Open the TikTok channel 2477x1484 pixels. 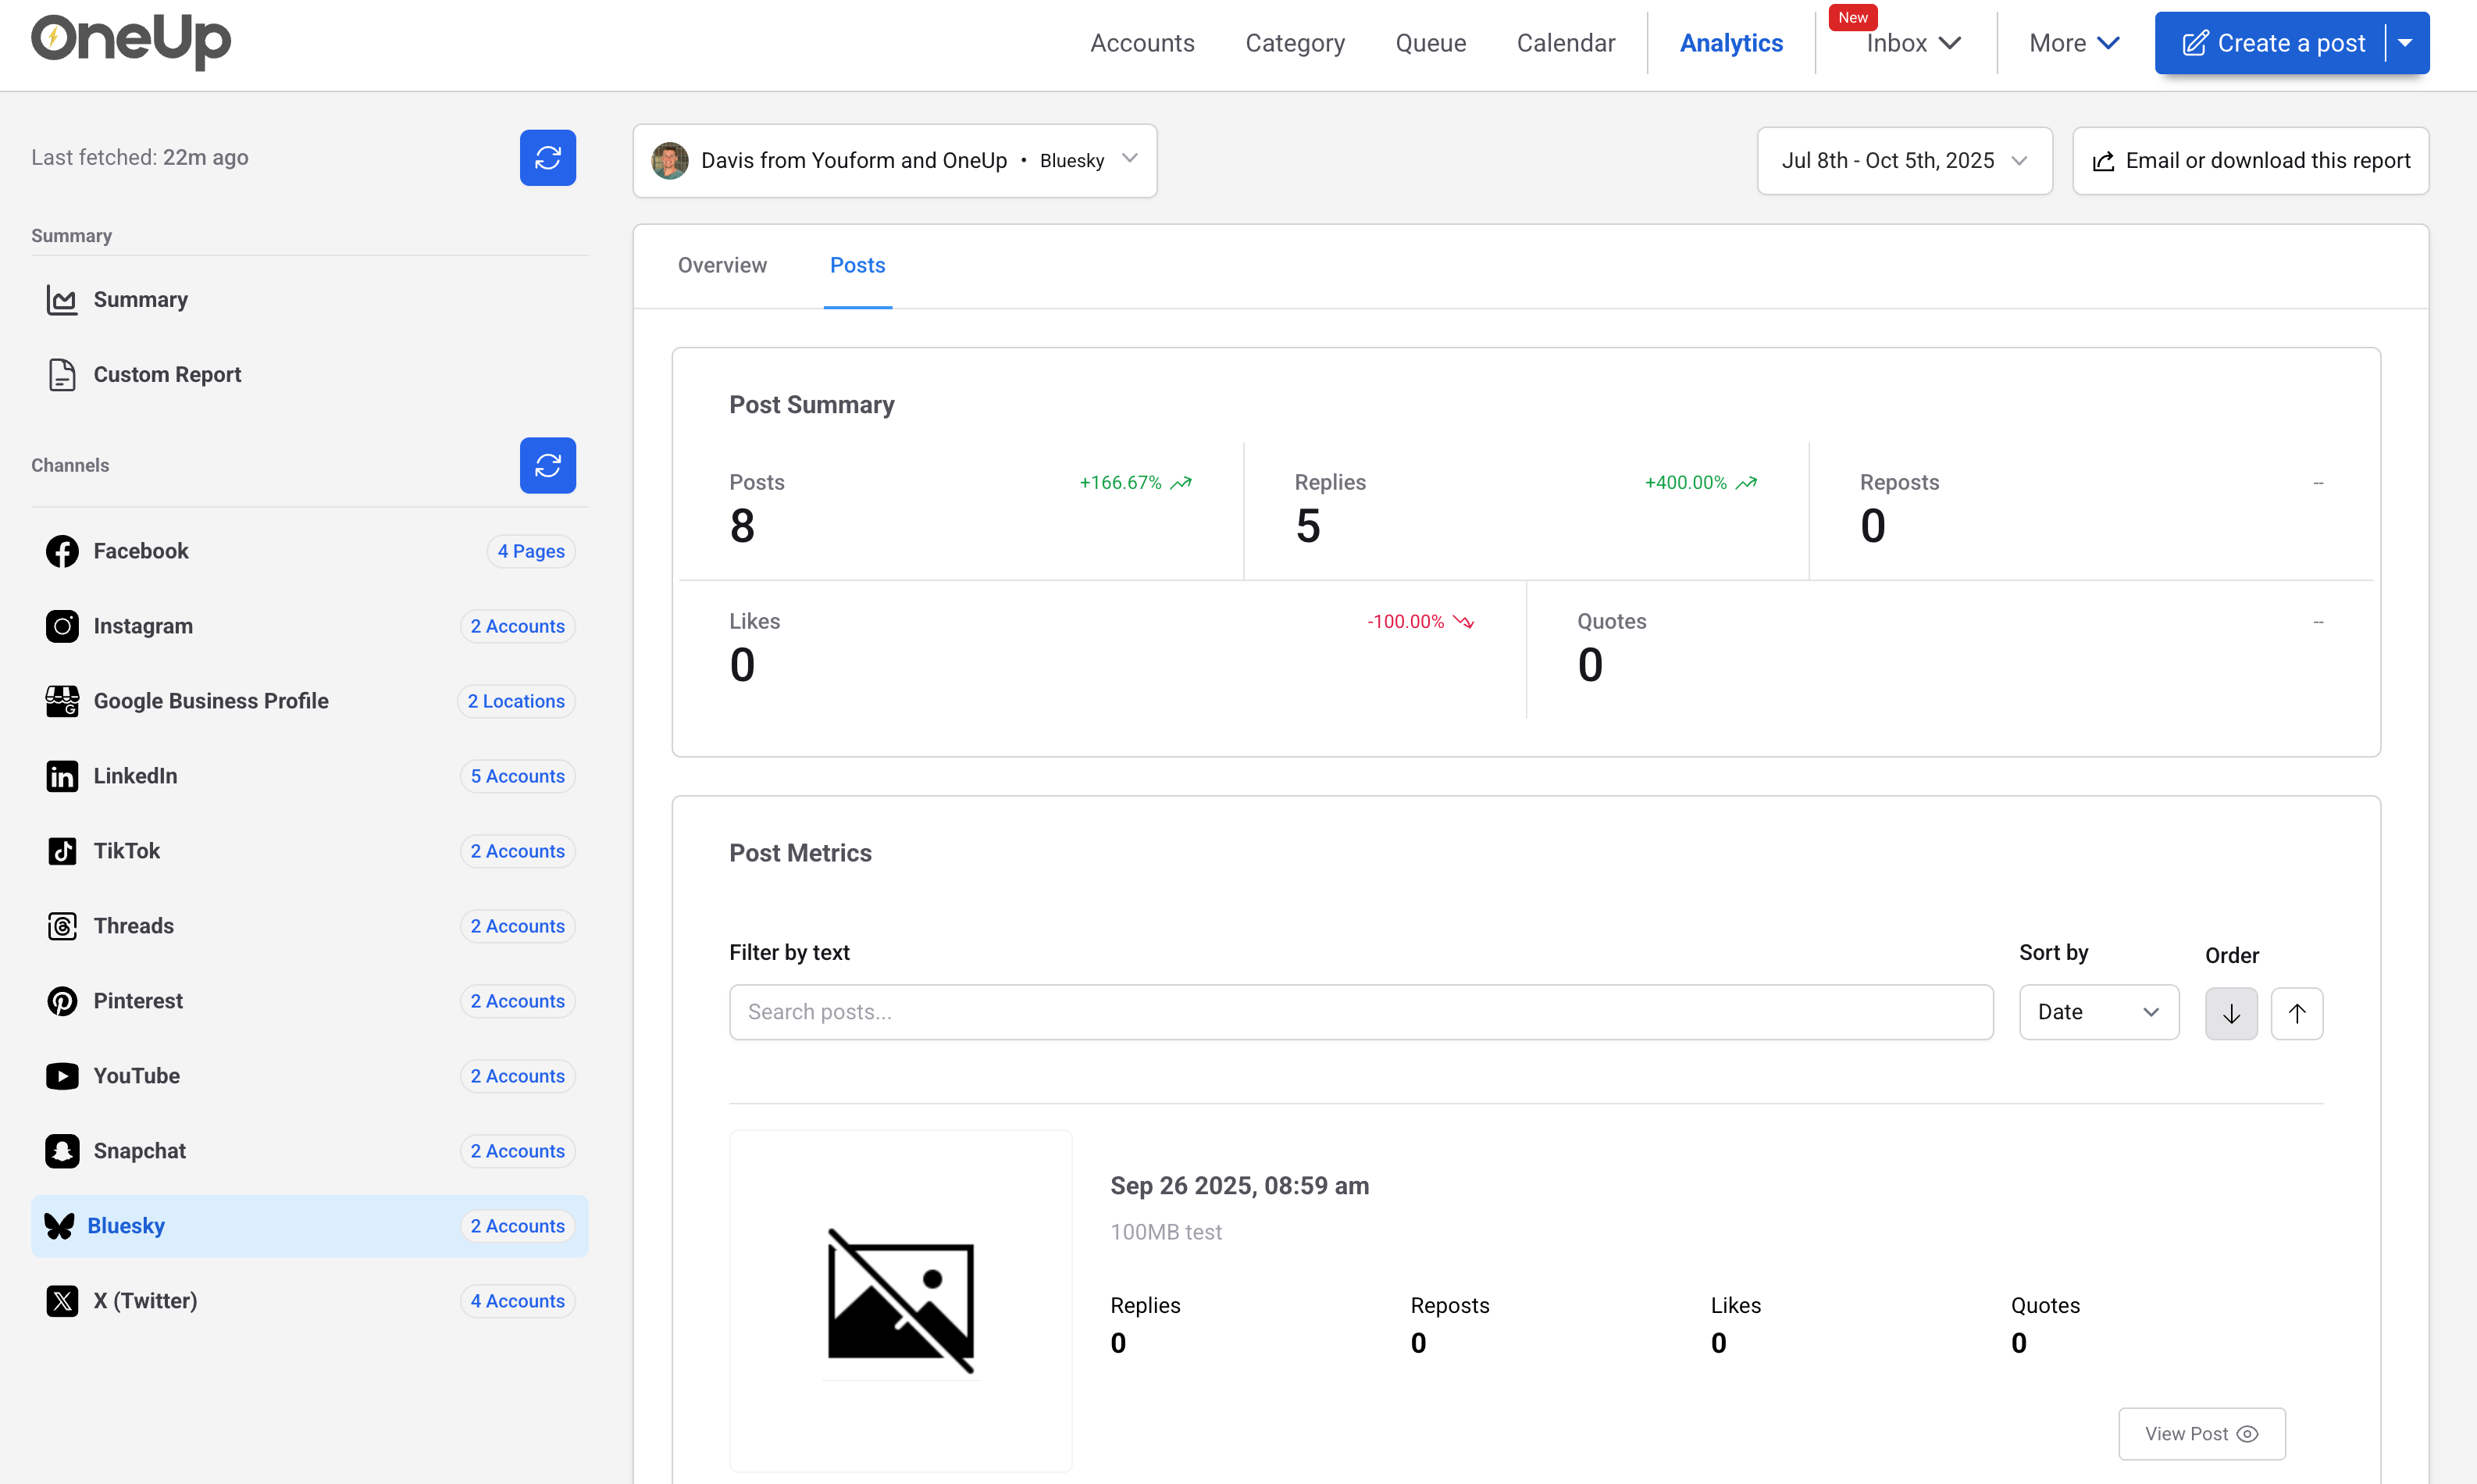pyautogui.click(x=126, y=851)
